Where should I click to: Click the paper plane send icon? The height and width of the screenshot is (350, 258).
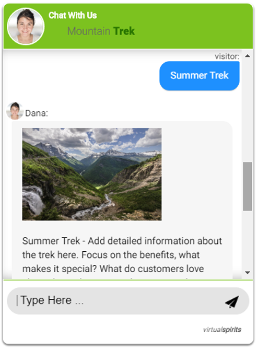(232, 302)
